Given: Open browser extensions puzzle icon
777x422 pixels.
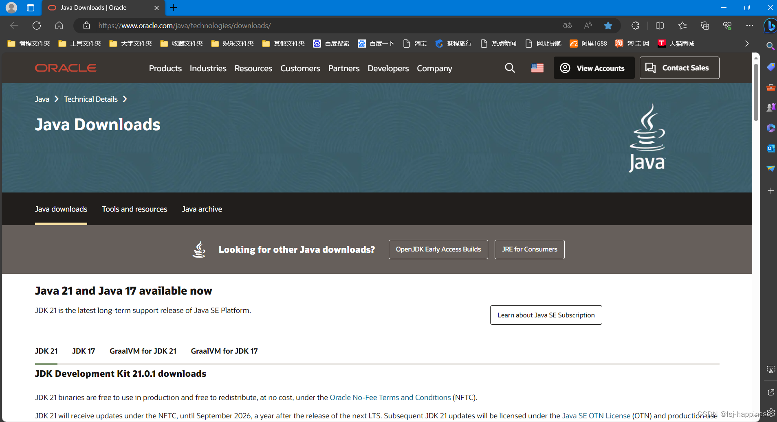Looking at the screenshot, I should click(x=635, y=26).
